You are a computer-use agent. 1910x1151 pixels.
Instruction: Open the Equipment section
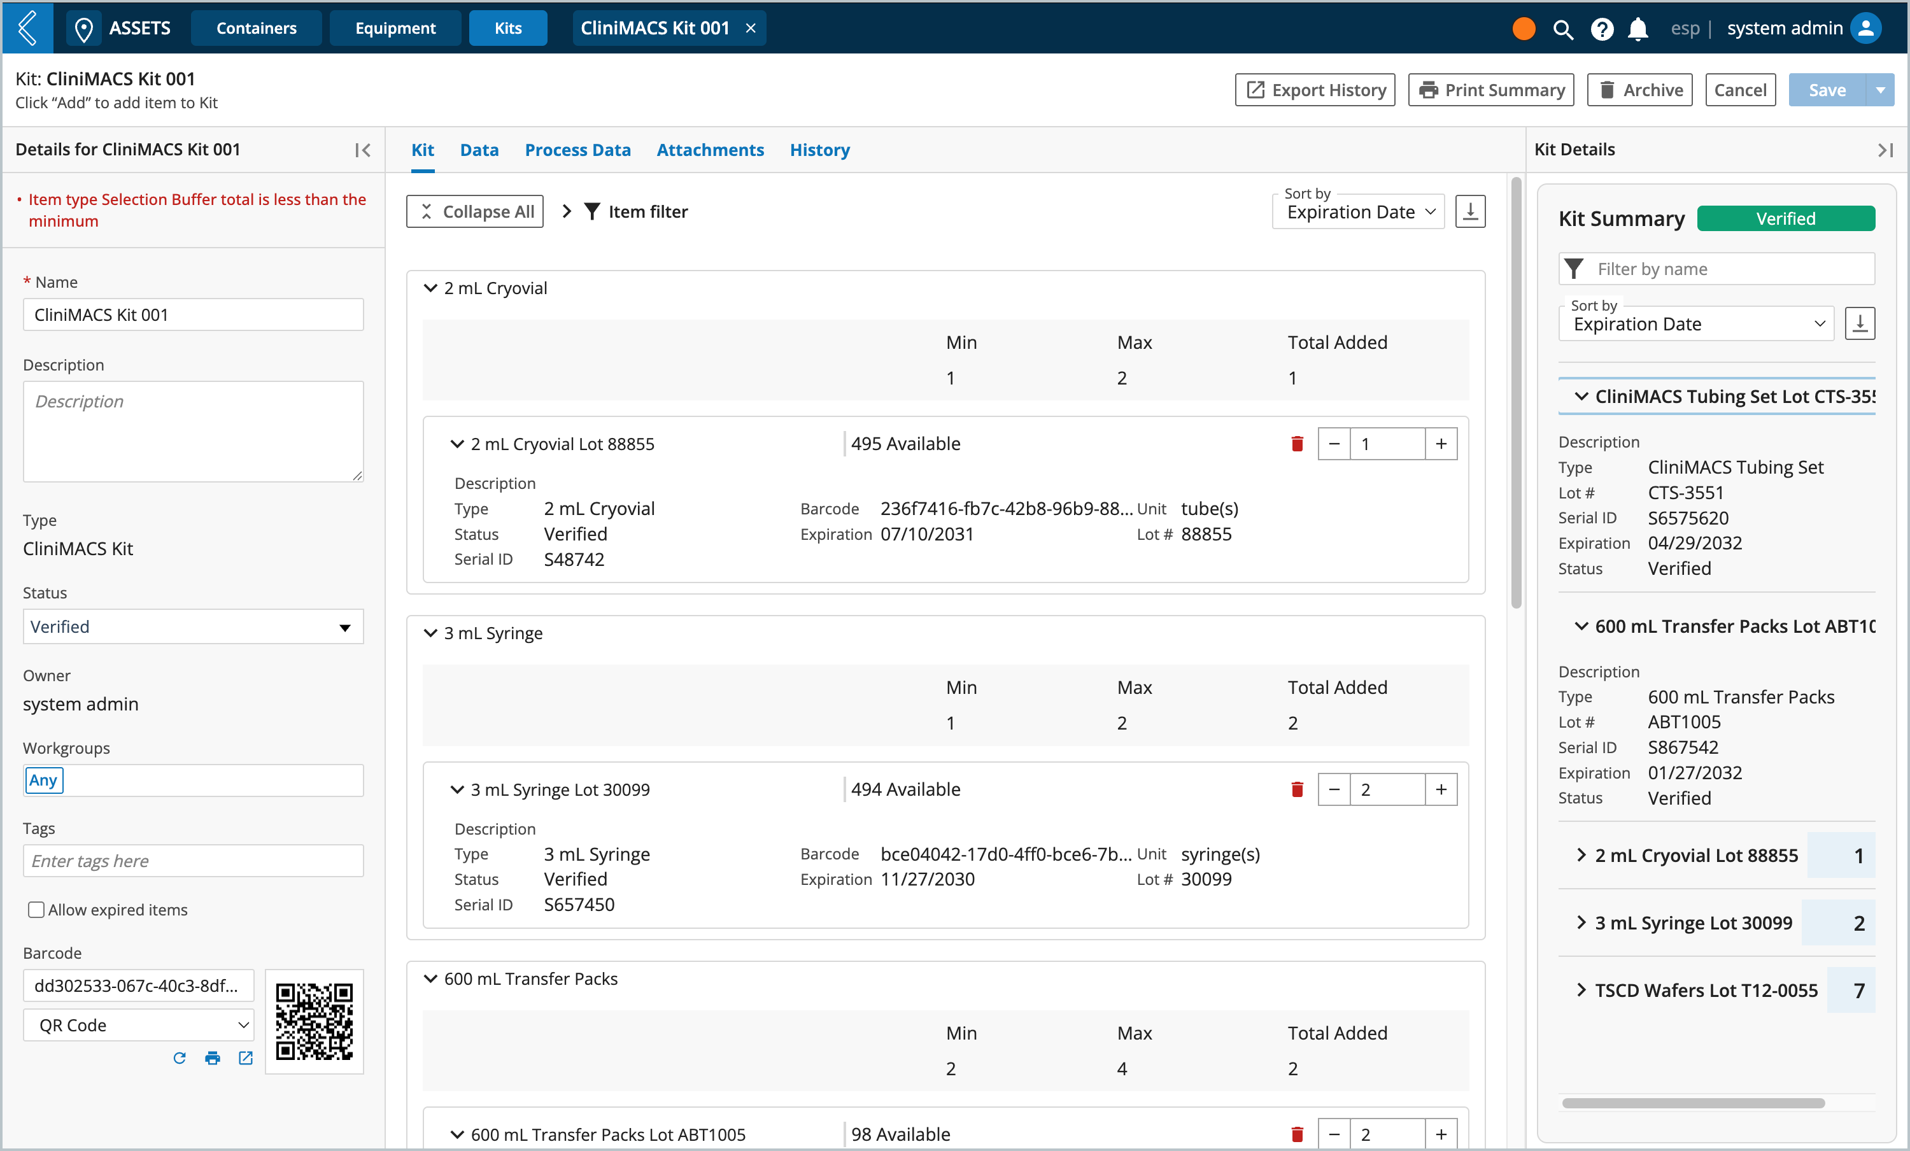[x=395, y=29]
